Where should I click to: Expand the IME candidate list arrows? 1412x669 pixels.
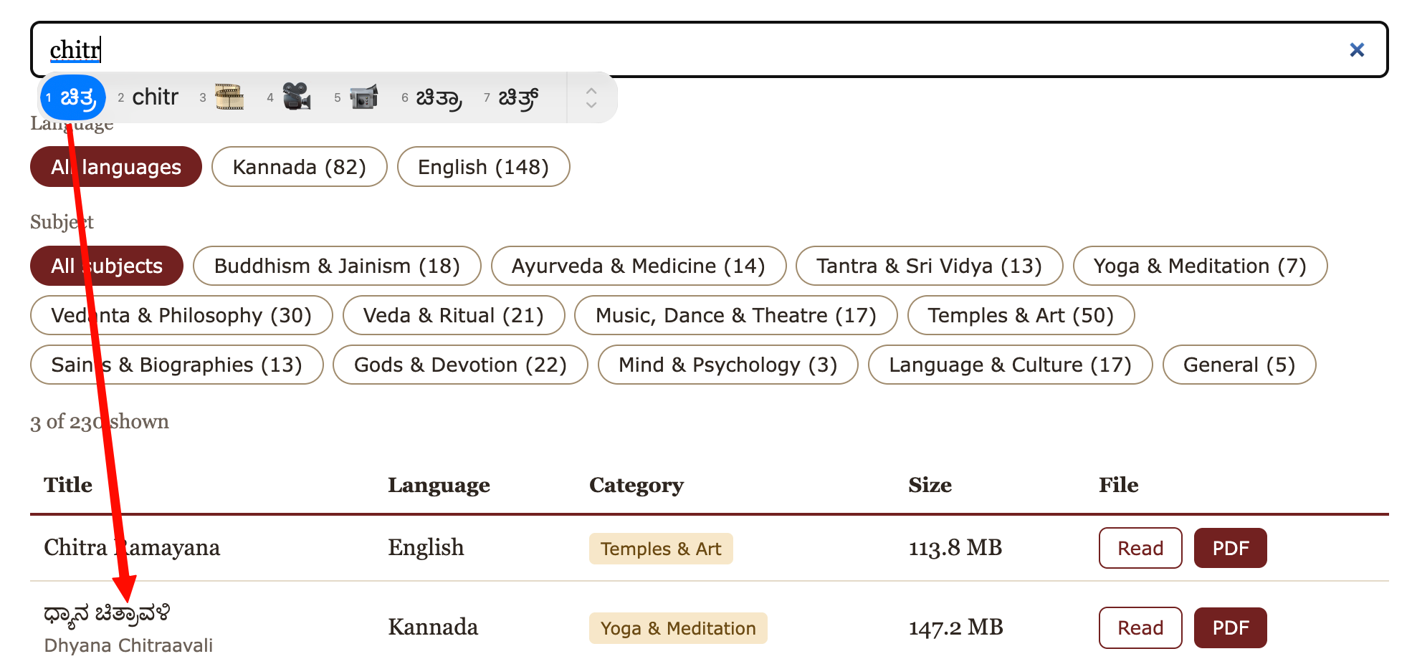point(591,97)
